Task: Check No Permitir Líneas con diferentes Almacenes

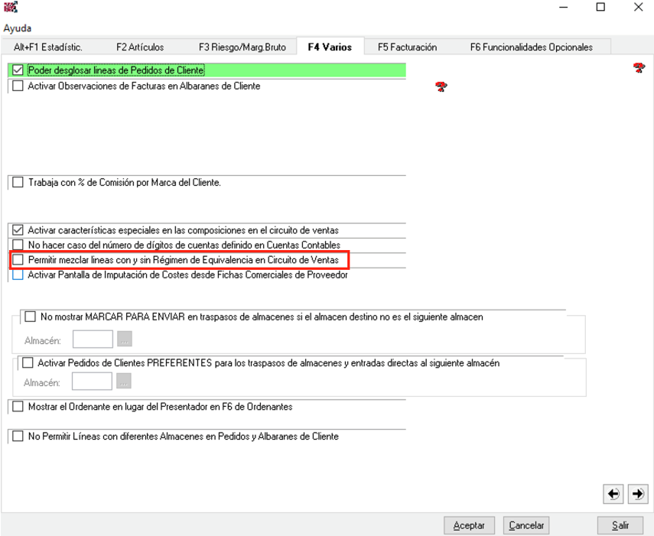Action: 18,437
